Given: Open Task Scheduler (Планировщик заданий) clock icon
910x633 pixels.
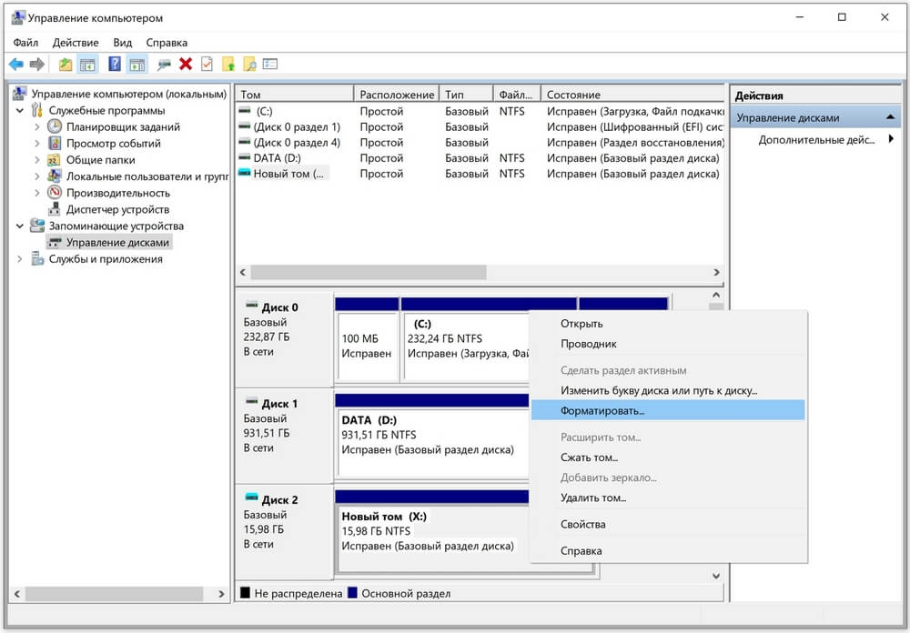Looking at the screenshot, I should pyautogui.click(x=55, y=127).
